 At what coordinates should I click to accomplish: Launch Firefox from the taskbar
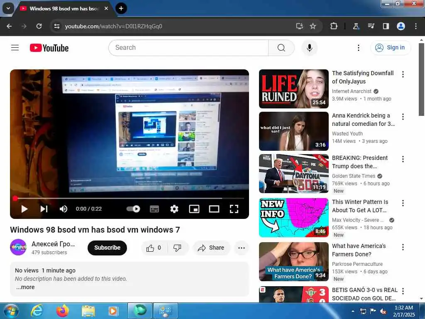[x=63, y=311]
